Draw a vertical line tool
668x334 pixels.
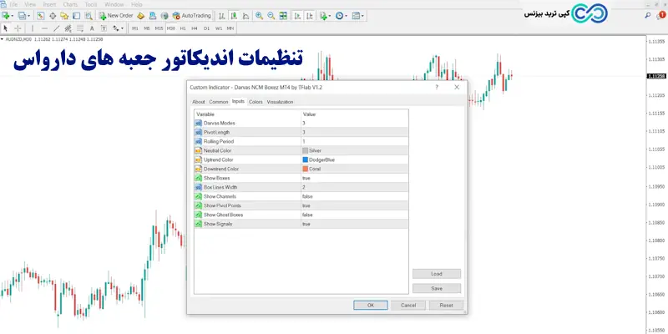[33, 28]
